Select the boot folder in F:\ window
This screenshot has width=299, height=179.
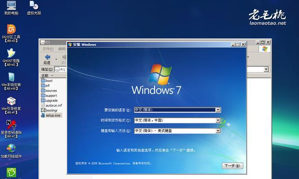click(x=47, y=81)
